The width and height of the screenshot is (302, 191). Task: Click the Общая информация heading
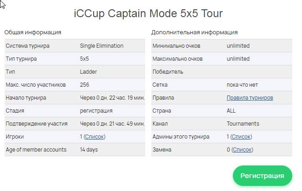tap(33, 32)
